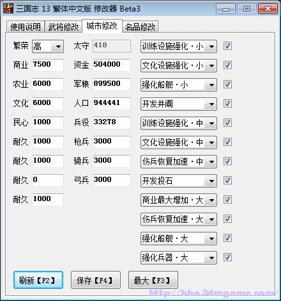Screen dimensions: 281x301
Task: Click the 兵役 field showing 33278
Action: coord(112,122)
